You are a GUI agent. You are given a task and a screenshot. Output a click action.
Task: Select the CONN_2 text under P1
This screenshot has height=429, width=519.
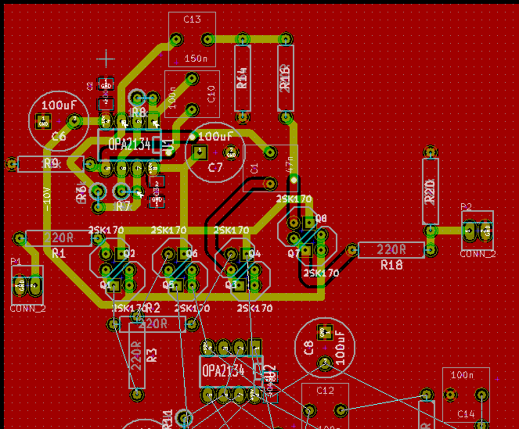click(28, 309)
